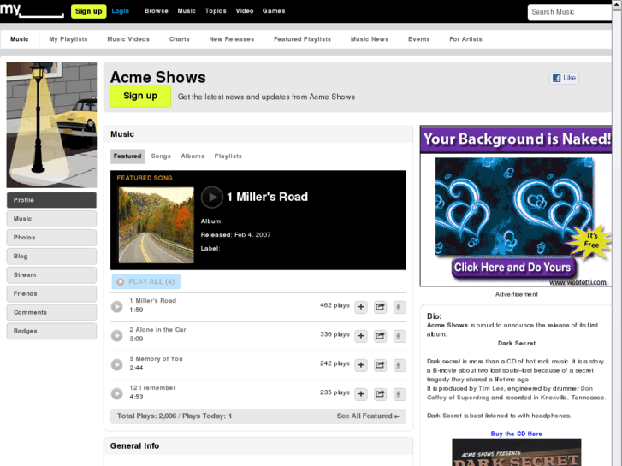
Task: Open Friends in the sidebar
Action: click(51, 293)
